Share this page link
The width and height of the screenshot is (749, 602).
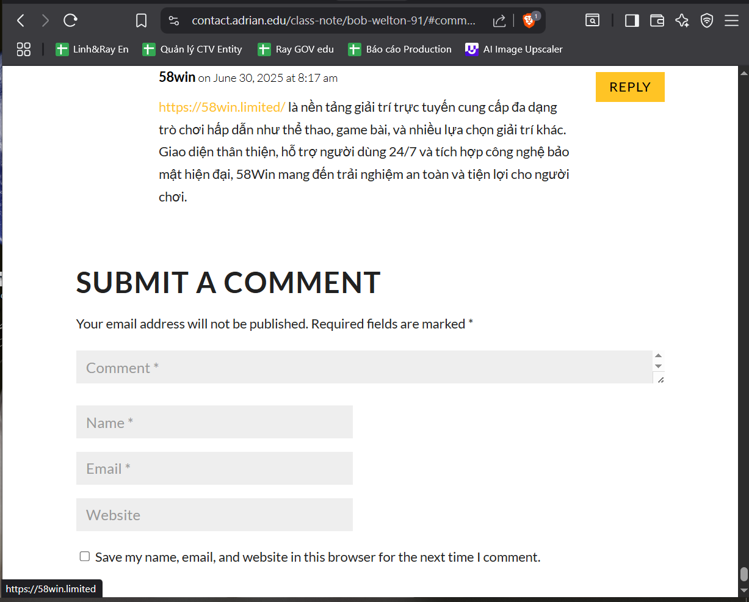click(x=499, y=21)
